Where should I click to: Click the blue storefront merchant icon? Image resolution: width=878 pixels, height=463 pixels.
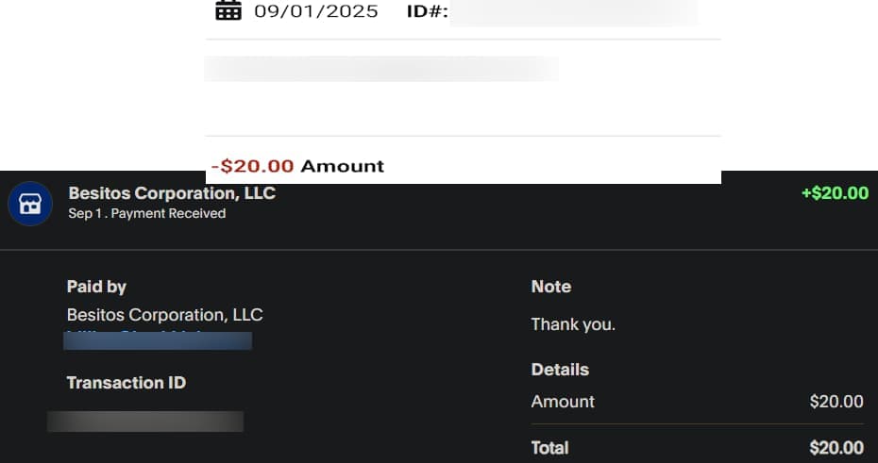[30, 204]
